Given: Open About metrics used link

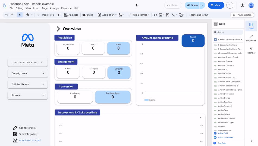Looking at the screenshot, I should (x=30, y=140).
